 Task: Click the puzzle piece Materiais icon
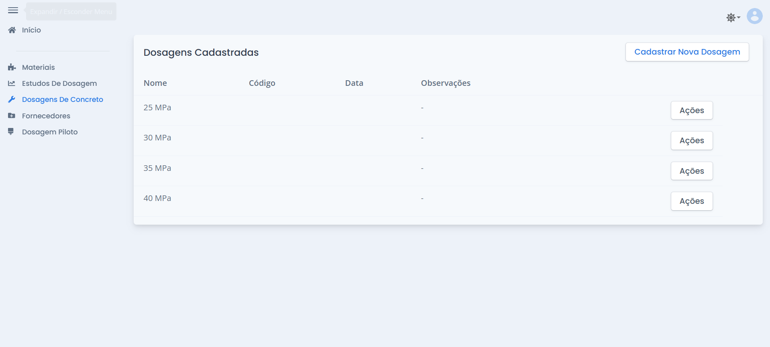pyautogui.click(x=12, y=67)
